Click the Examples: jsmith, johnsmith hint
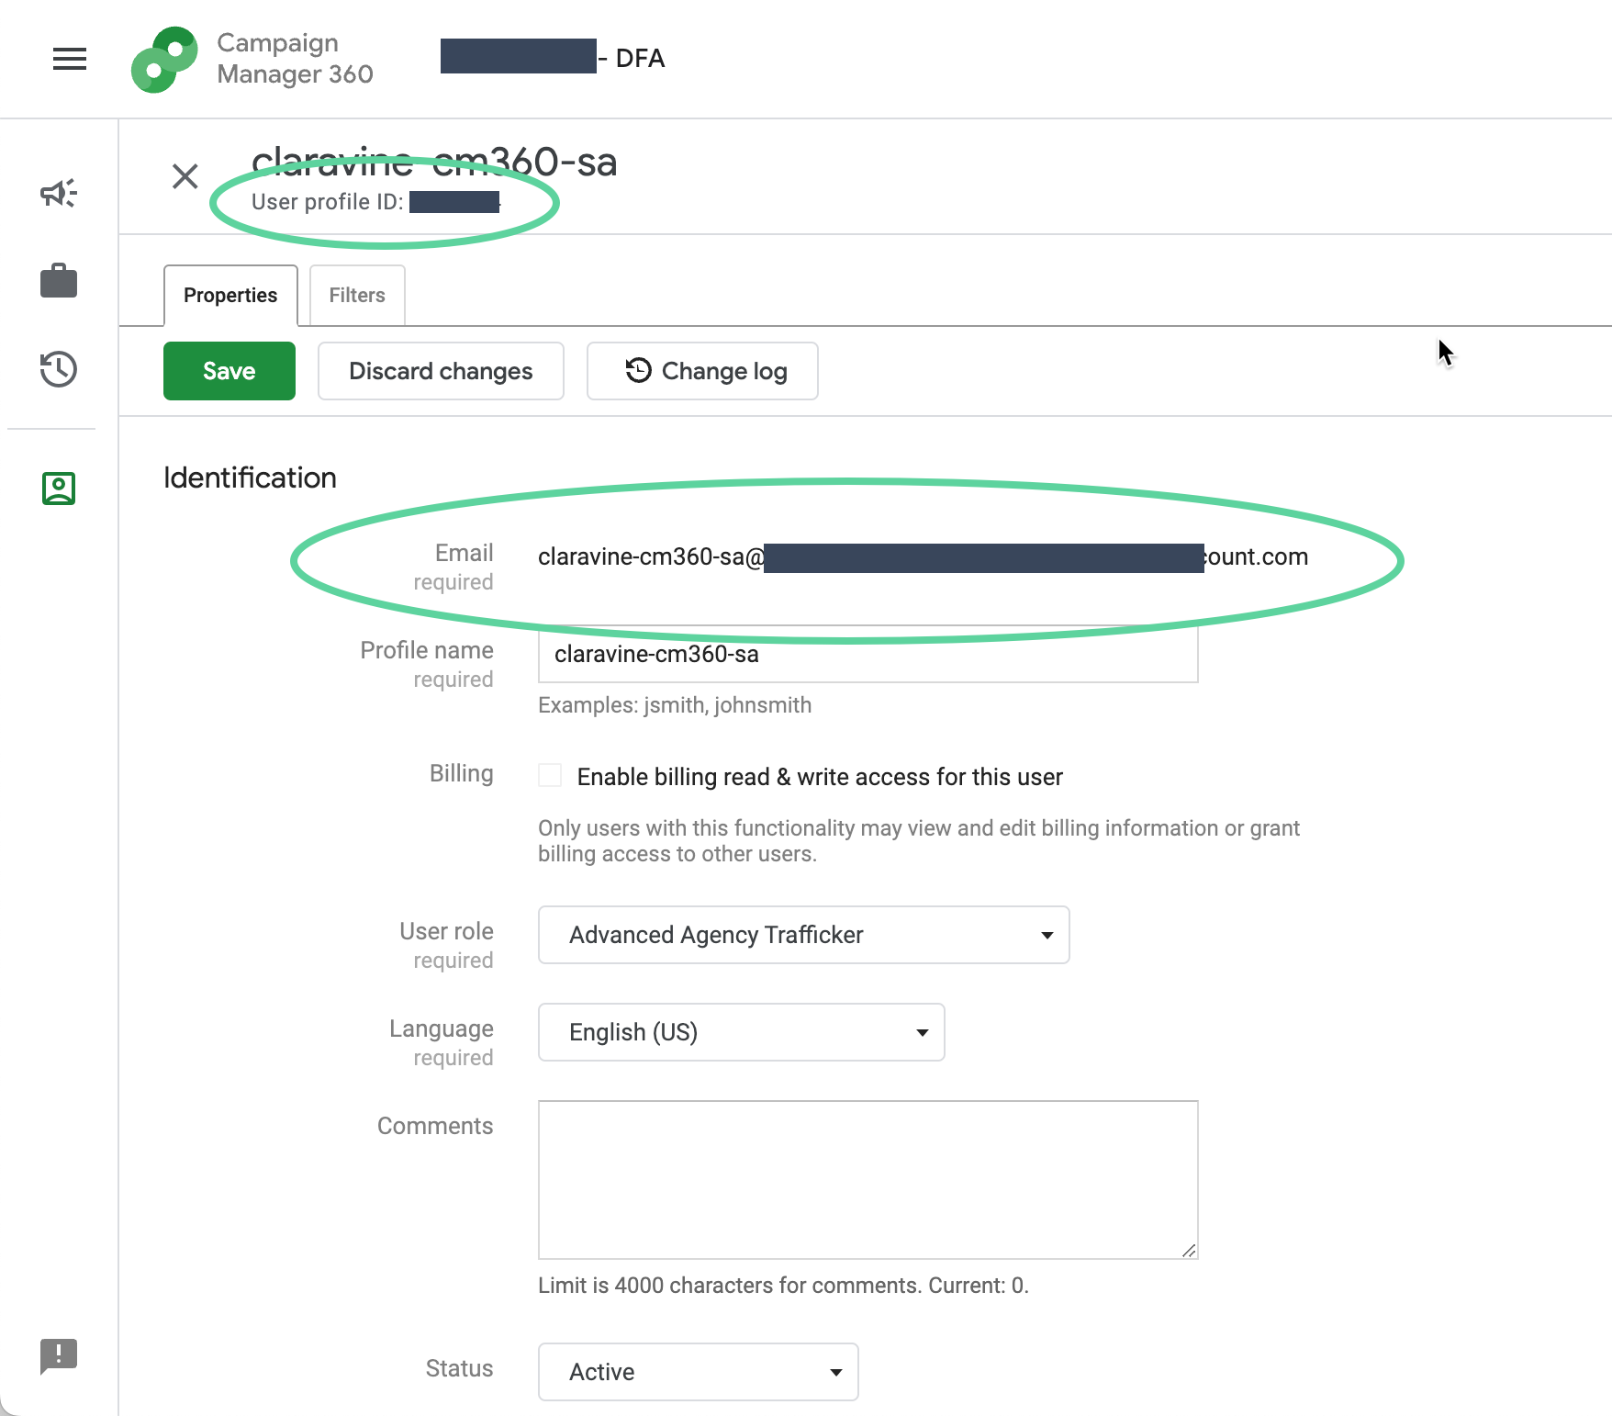 [x=675, y=705]
